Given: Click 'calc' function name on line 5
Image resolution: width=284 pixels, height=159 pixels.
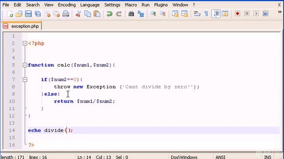Looking at the screenshot, I should 63,65.
